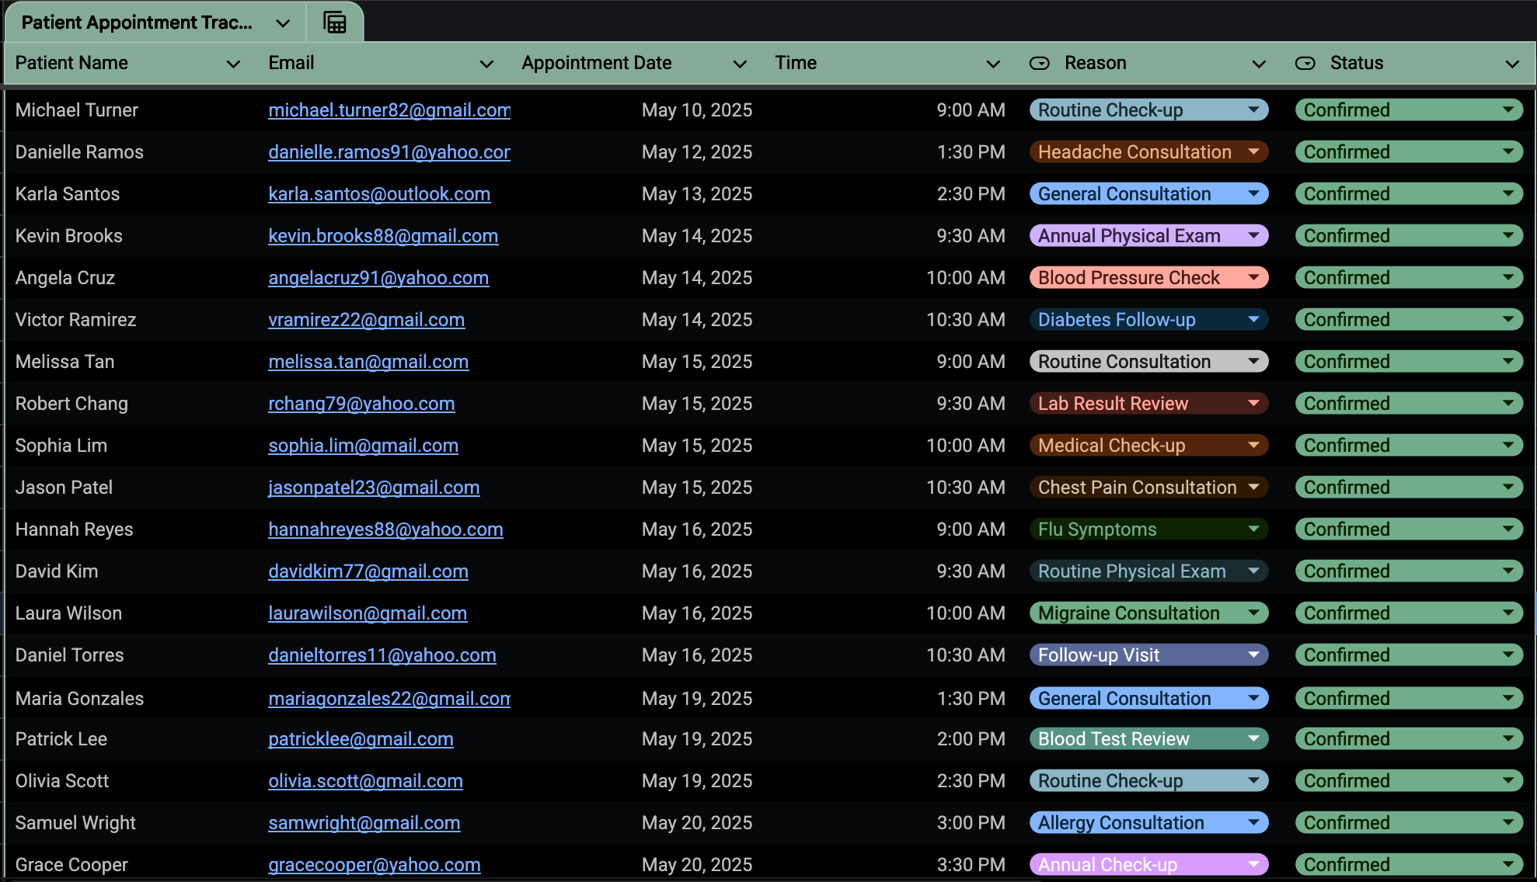Click the table view icon beside the title

[335, 23]
